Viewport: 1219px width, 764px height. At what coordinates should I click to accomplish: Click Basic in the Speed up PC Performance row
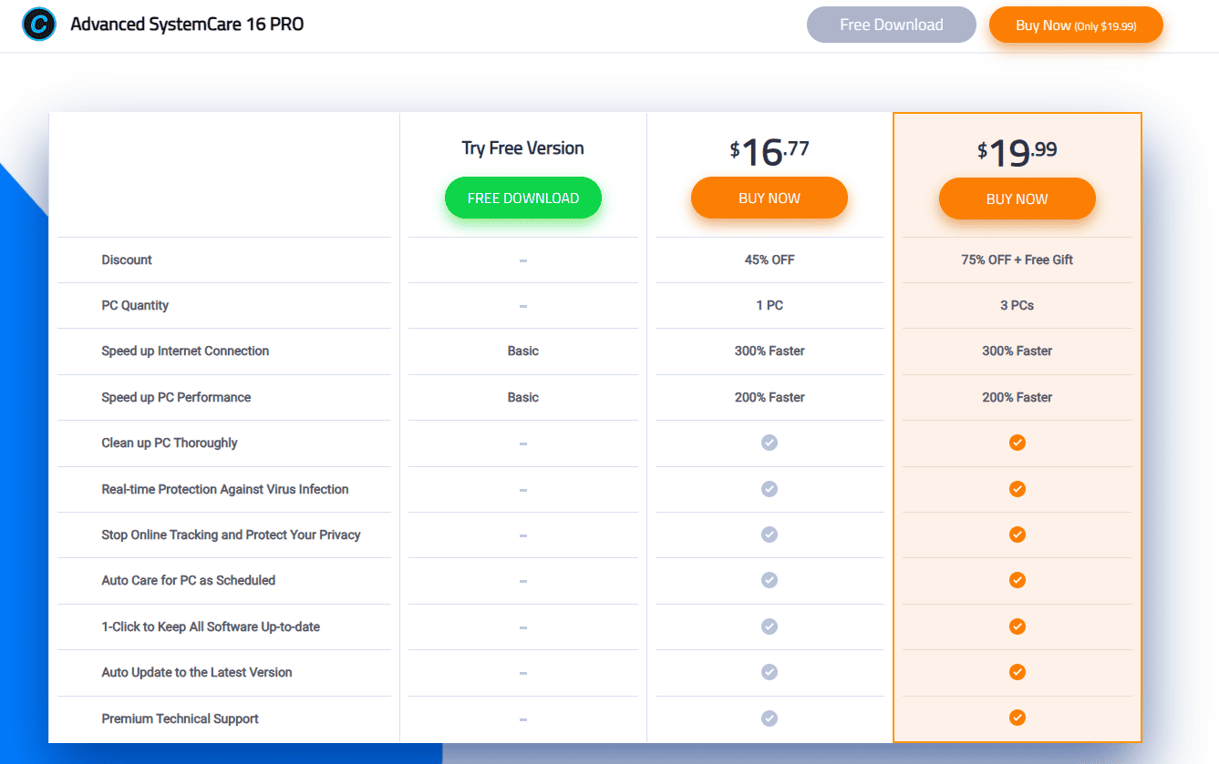coord(523,397)
